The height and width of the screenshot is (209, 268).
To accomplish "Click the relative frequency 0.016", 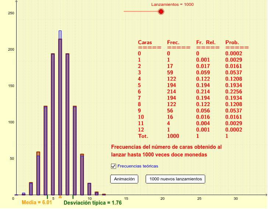I will (203, 117).
